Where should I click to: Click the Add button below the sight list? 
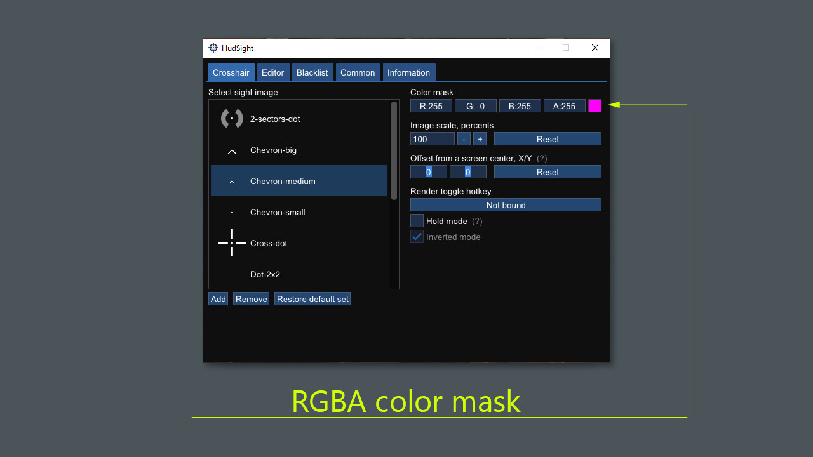coord(218,298)
